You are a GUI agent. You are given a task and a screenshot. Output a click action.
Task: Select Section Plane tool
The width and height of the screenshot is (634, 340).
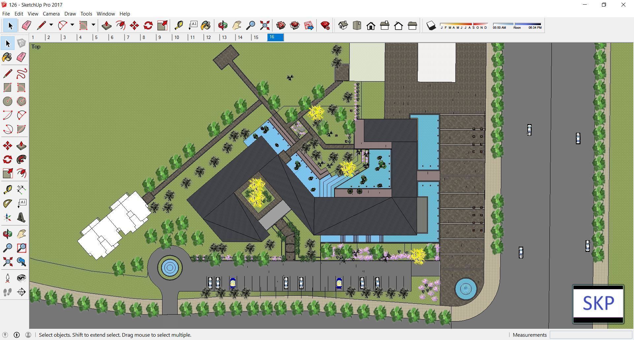[x=21, y=292]
